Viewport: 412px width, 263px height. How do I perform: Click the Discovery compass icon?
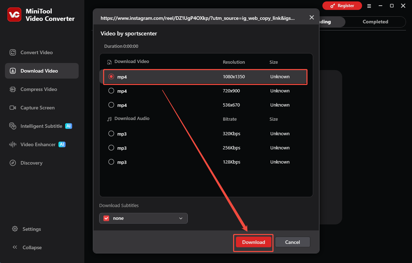click(x=13, y=163)
